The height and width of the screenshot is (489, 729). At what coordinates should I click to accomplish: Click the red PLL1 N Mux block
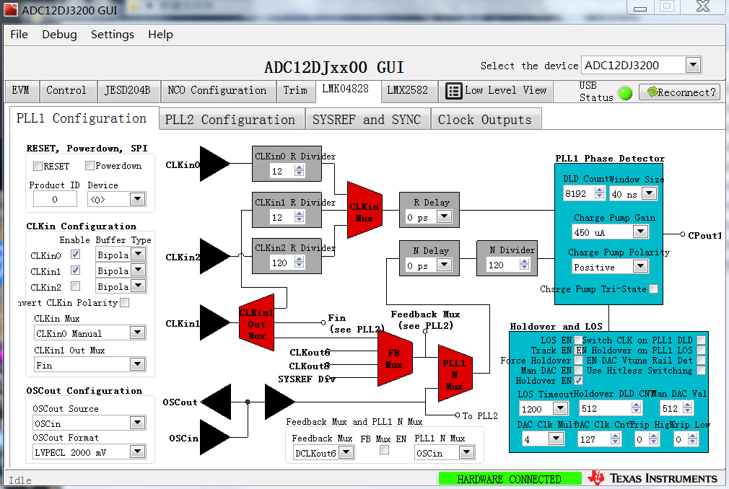(455, 374)
